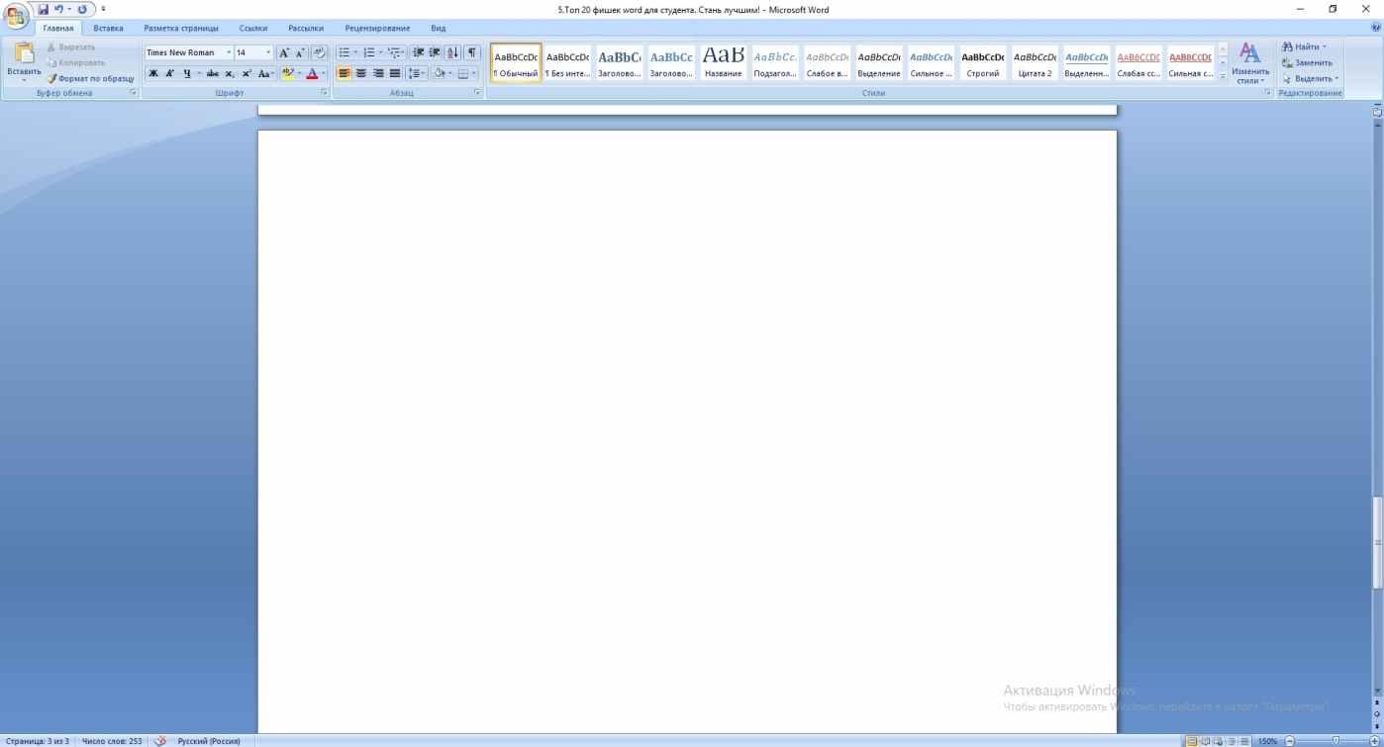Viewport: 1384px width, 747px height.
Task: Open the numbered list dropdown
Action: [380, 52]
